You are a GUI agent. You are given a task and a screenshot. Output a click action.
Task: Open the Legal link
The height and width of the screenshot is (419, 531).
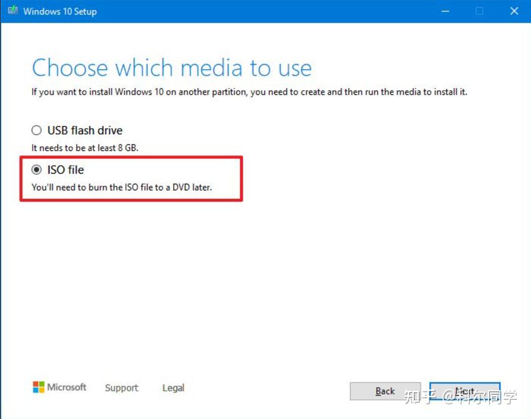[173, 388]
